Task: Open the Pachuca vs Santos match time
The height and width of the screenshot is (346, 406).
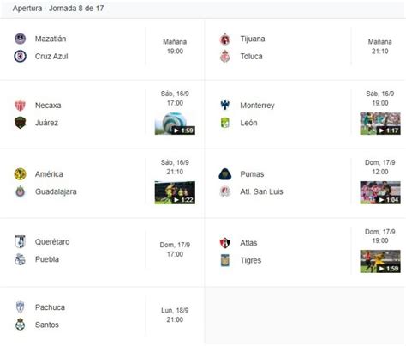Action: click(175, 315)
